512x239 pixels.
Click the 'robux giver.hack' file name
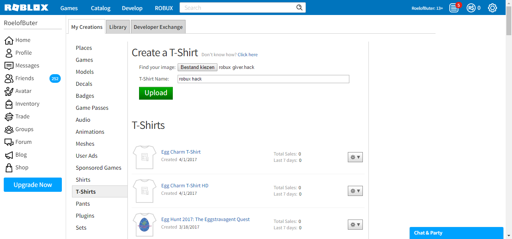pyautogui.click(x=237, y=67)
